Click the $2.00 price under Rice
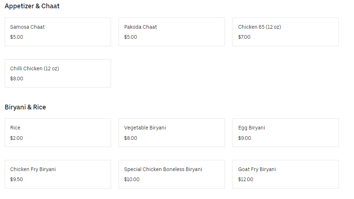The image size is (354, 199). pyautogui.click(x=17, y=138)
